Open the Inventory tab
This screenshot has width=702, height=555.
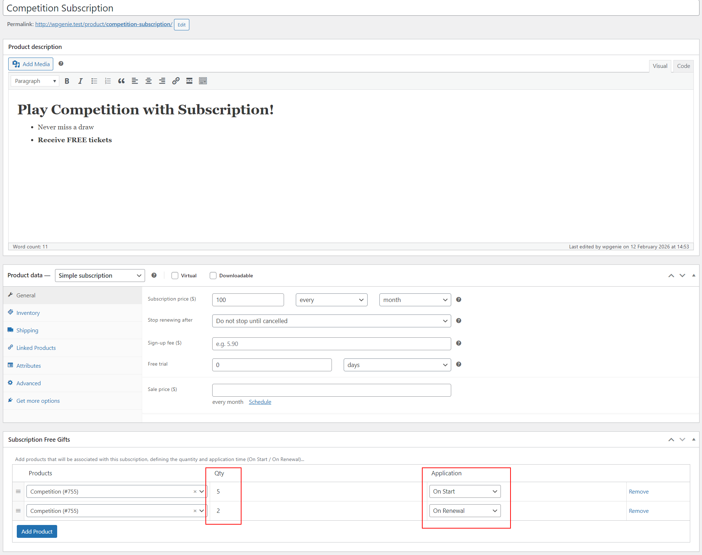[73, 313]
